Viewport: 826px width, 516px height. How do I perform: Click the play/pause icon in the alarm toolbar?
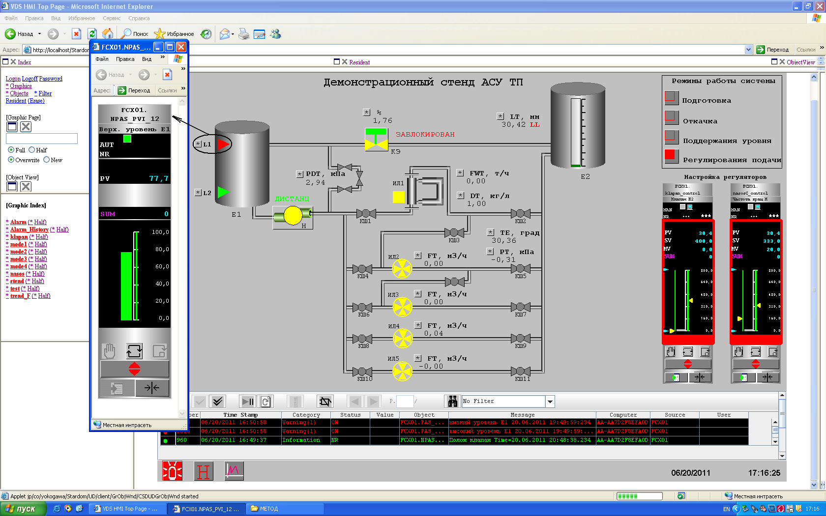coord(248,401)
